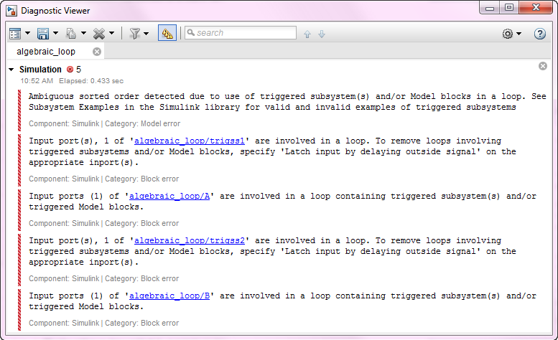Screen dimensions: 558x340
Task: Close the algebraic_loop tab
Action: point(97,52)
